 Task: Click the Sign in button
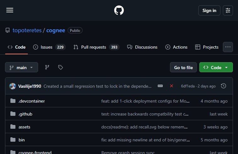pyautogui.click(x=209, y=10)
